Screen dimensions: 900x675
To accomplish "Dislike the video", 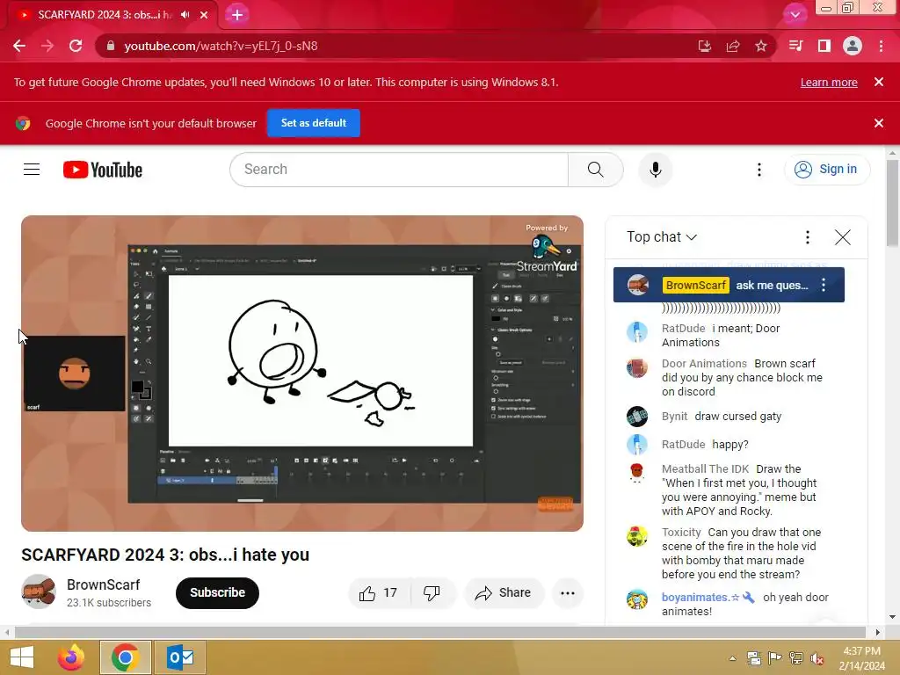I will [432, 593].
